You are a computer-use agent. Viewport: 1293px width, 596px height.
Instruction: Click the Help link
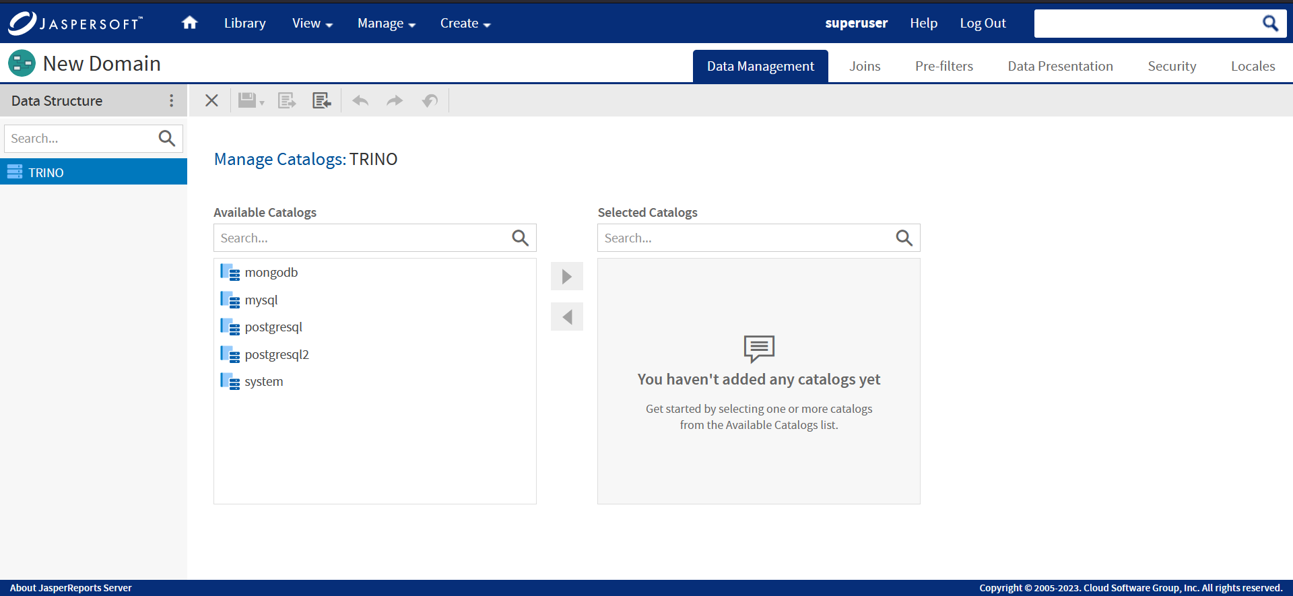coord(923,23)
